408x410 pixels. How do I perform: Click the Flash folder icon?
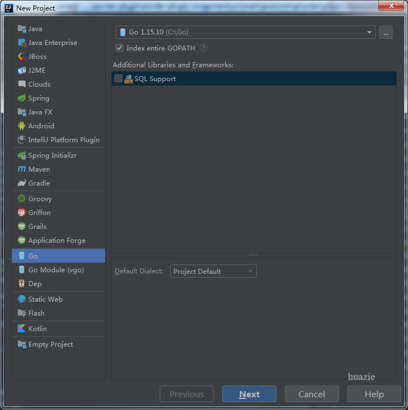22,313
